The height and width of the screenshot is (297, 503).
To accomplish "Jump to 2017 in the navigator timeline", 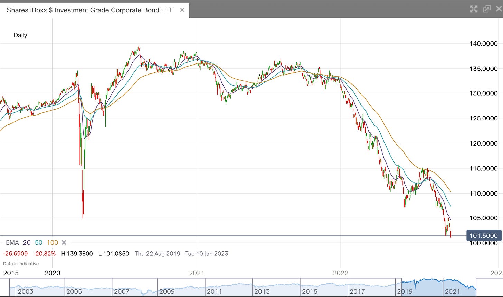I will click(x=357, y=291).
